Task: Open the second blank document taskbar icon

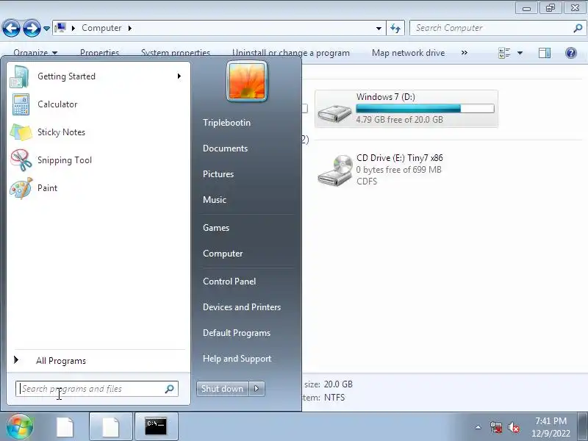Action: tap(111, 427)
